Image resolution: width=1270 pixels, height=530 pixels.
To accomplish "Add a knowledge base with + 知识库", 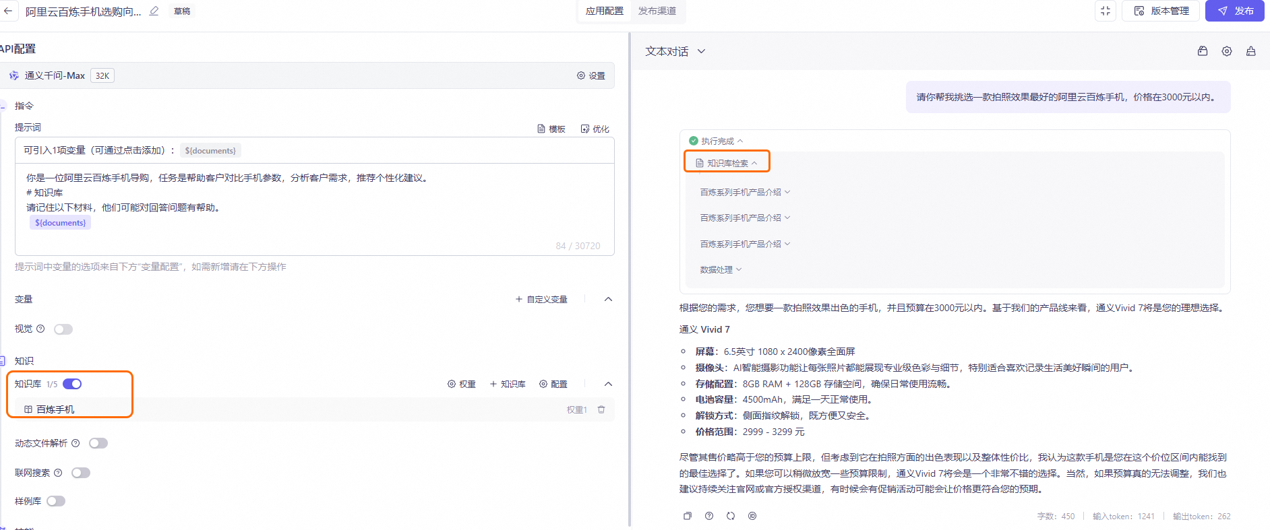I will (508, 384).
